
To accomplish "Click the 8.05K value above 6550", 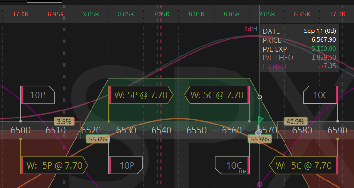I will click(197, 14).
